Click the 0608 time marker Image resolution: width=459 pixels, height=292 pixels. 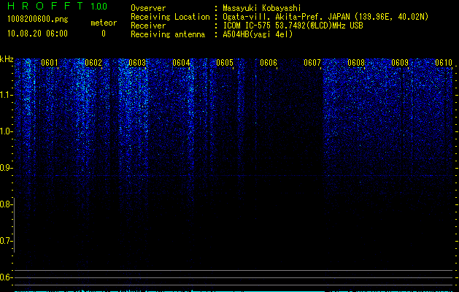click(x=356, y=63)
